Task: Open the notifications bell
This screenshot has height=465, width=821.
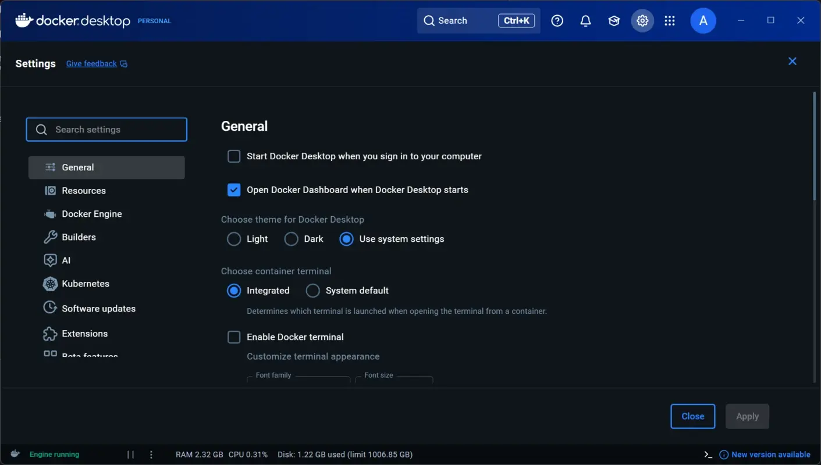Action: [x=585, y=20]
